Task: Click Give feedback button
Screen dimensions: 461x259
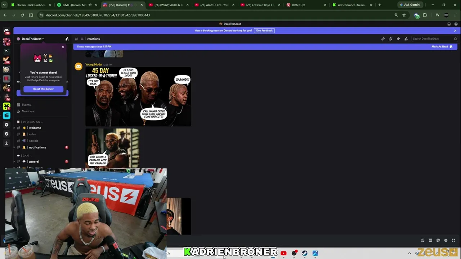Action: [264, 31]
